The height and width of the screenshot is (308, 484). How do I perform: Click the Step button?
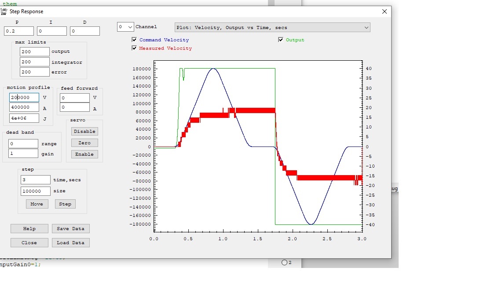click(65, 204)
